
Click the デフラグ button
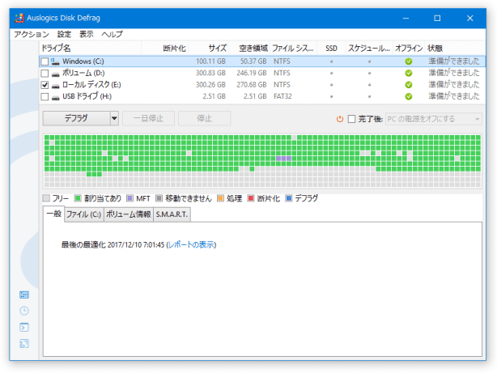pos(77,118)
